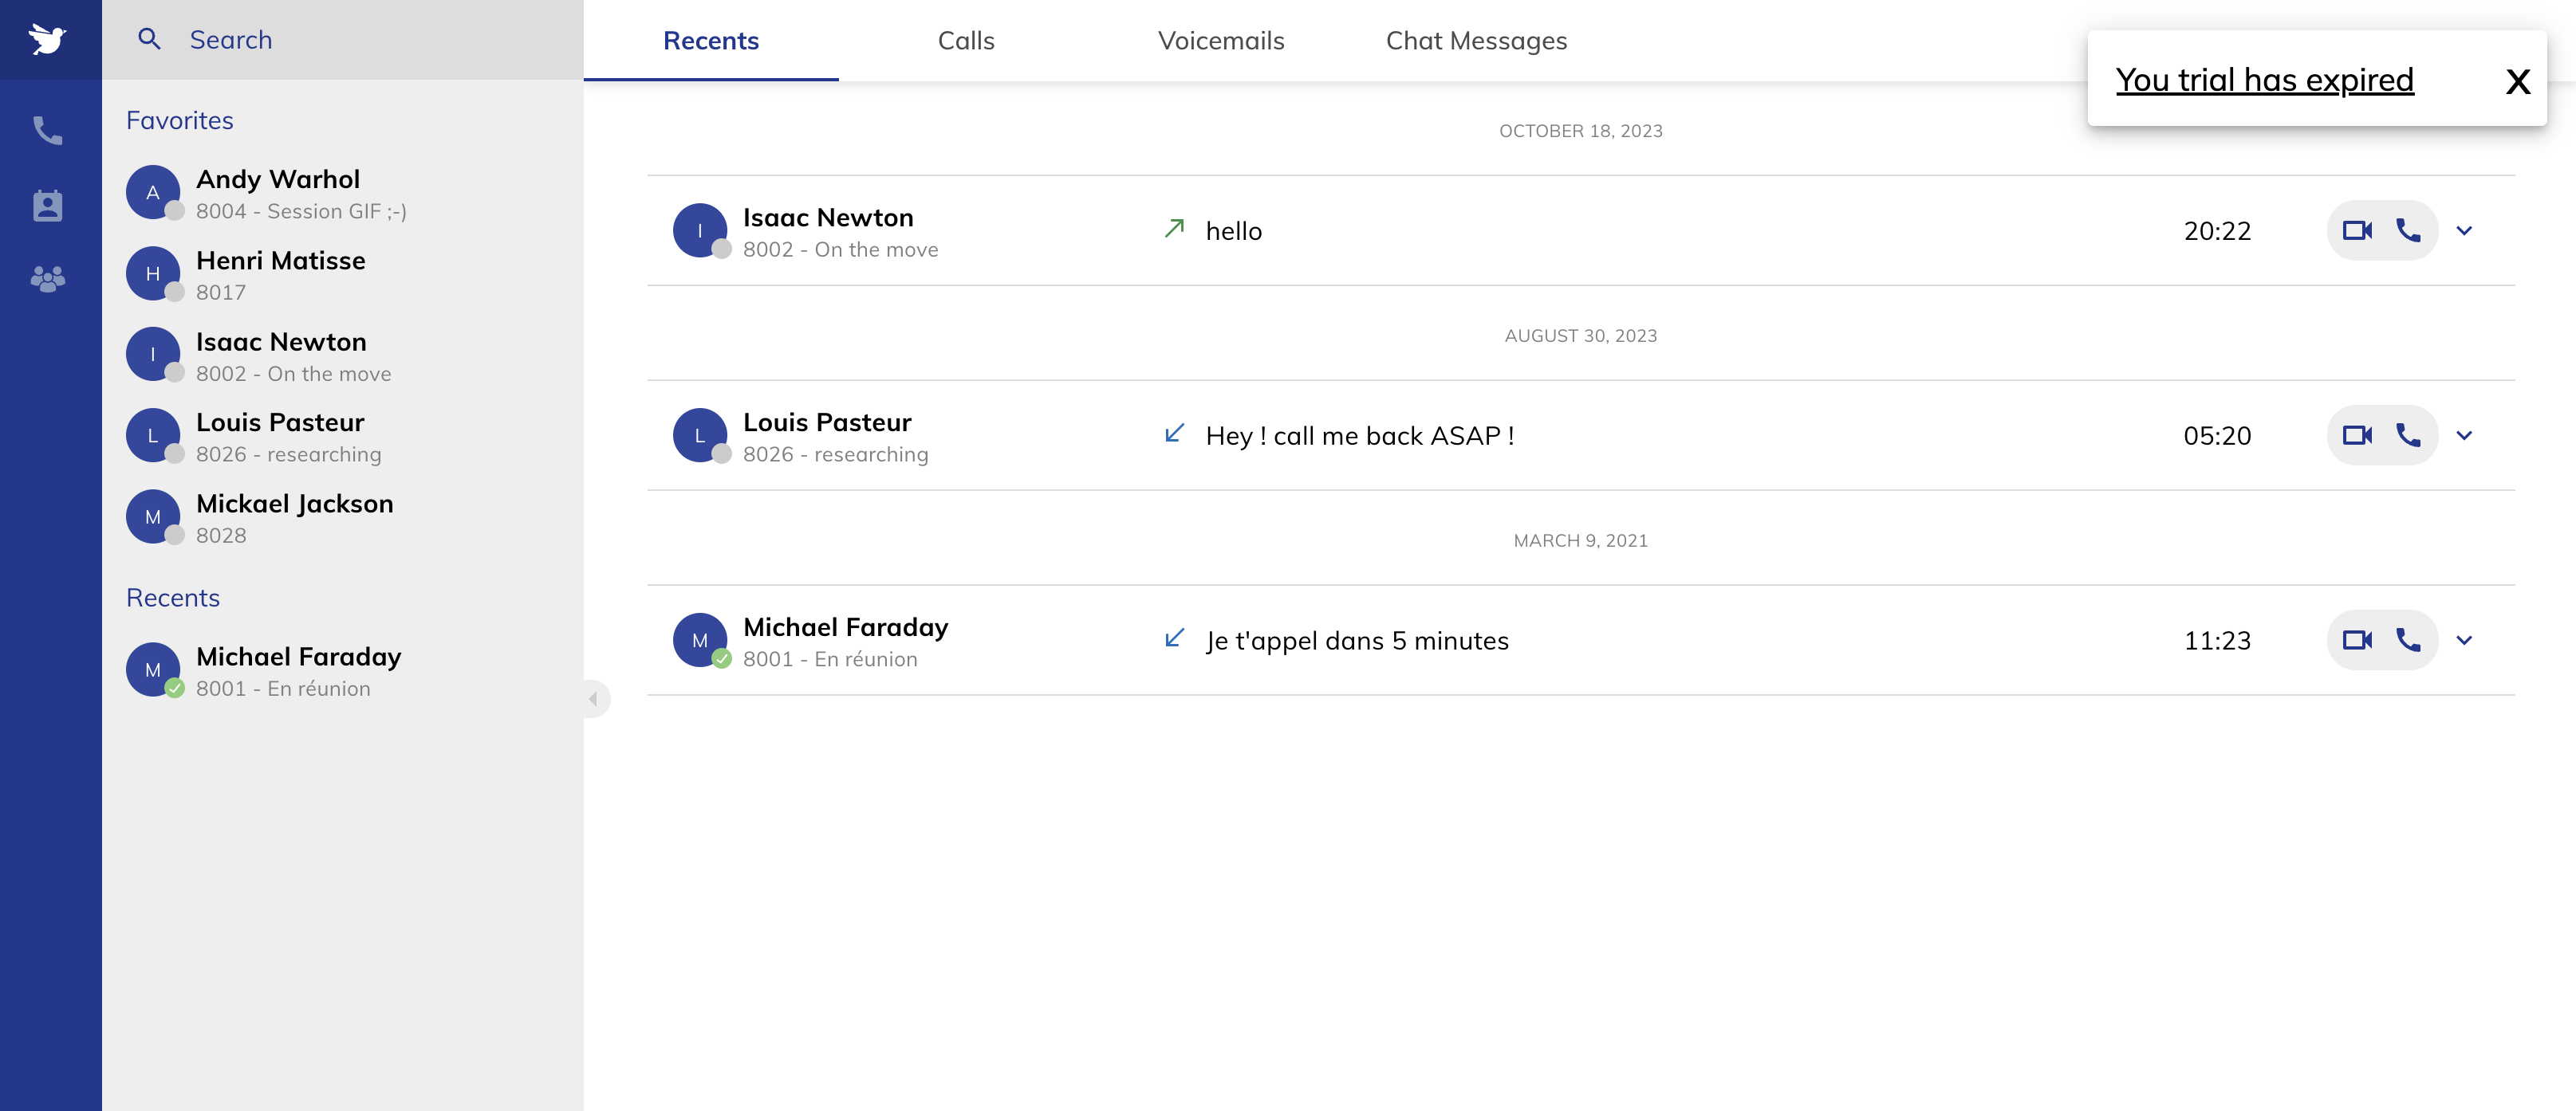This screenshot has width=2576, height=1111.
Task: Click 8026 - researching in the August 30 entry
Action: pos(835,453)
